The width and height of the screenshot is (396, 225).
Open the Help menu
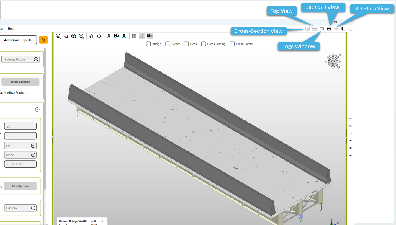point(11,29)
